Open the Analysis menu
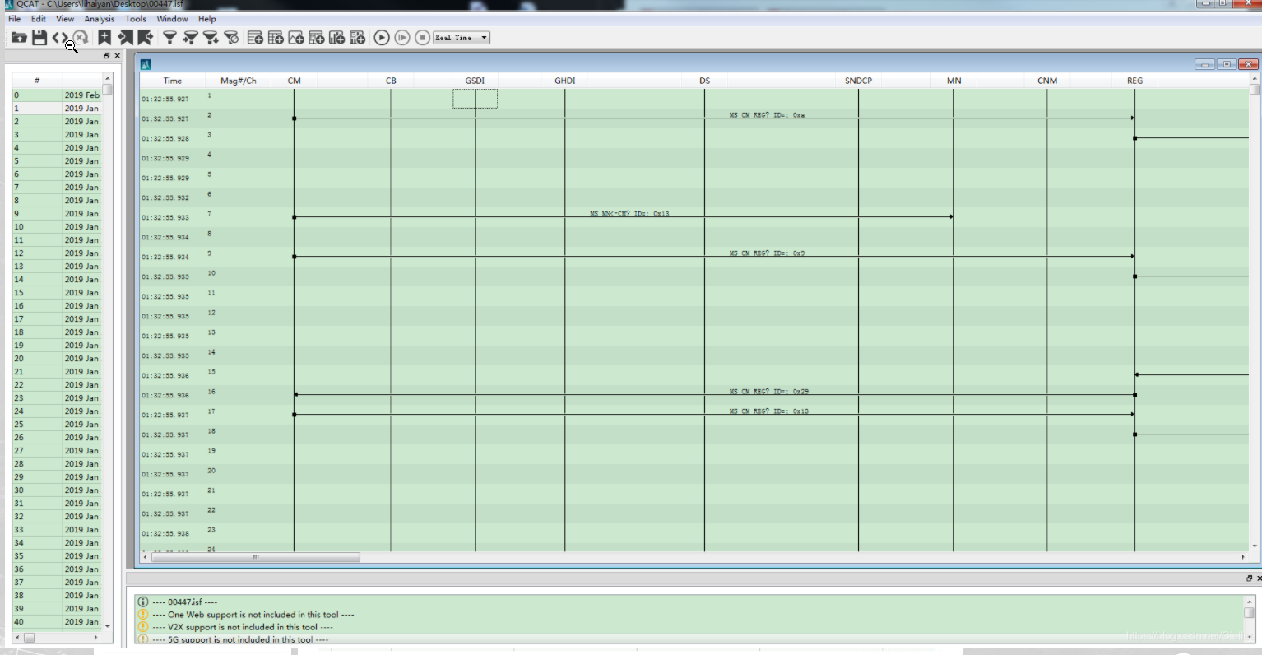This screenshot has height=655, width=1262. tap(98, 18)
